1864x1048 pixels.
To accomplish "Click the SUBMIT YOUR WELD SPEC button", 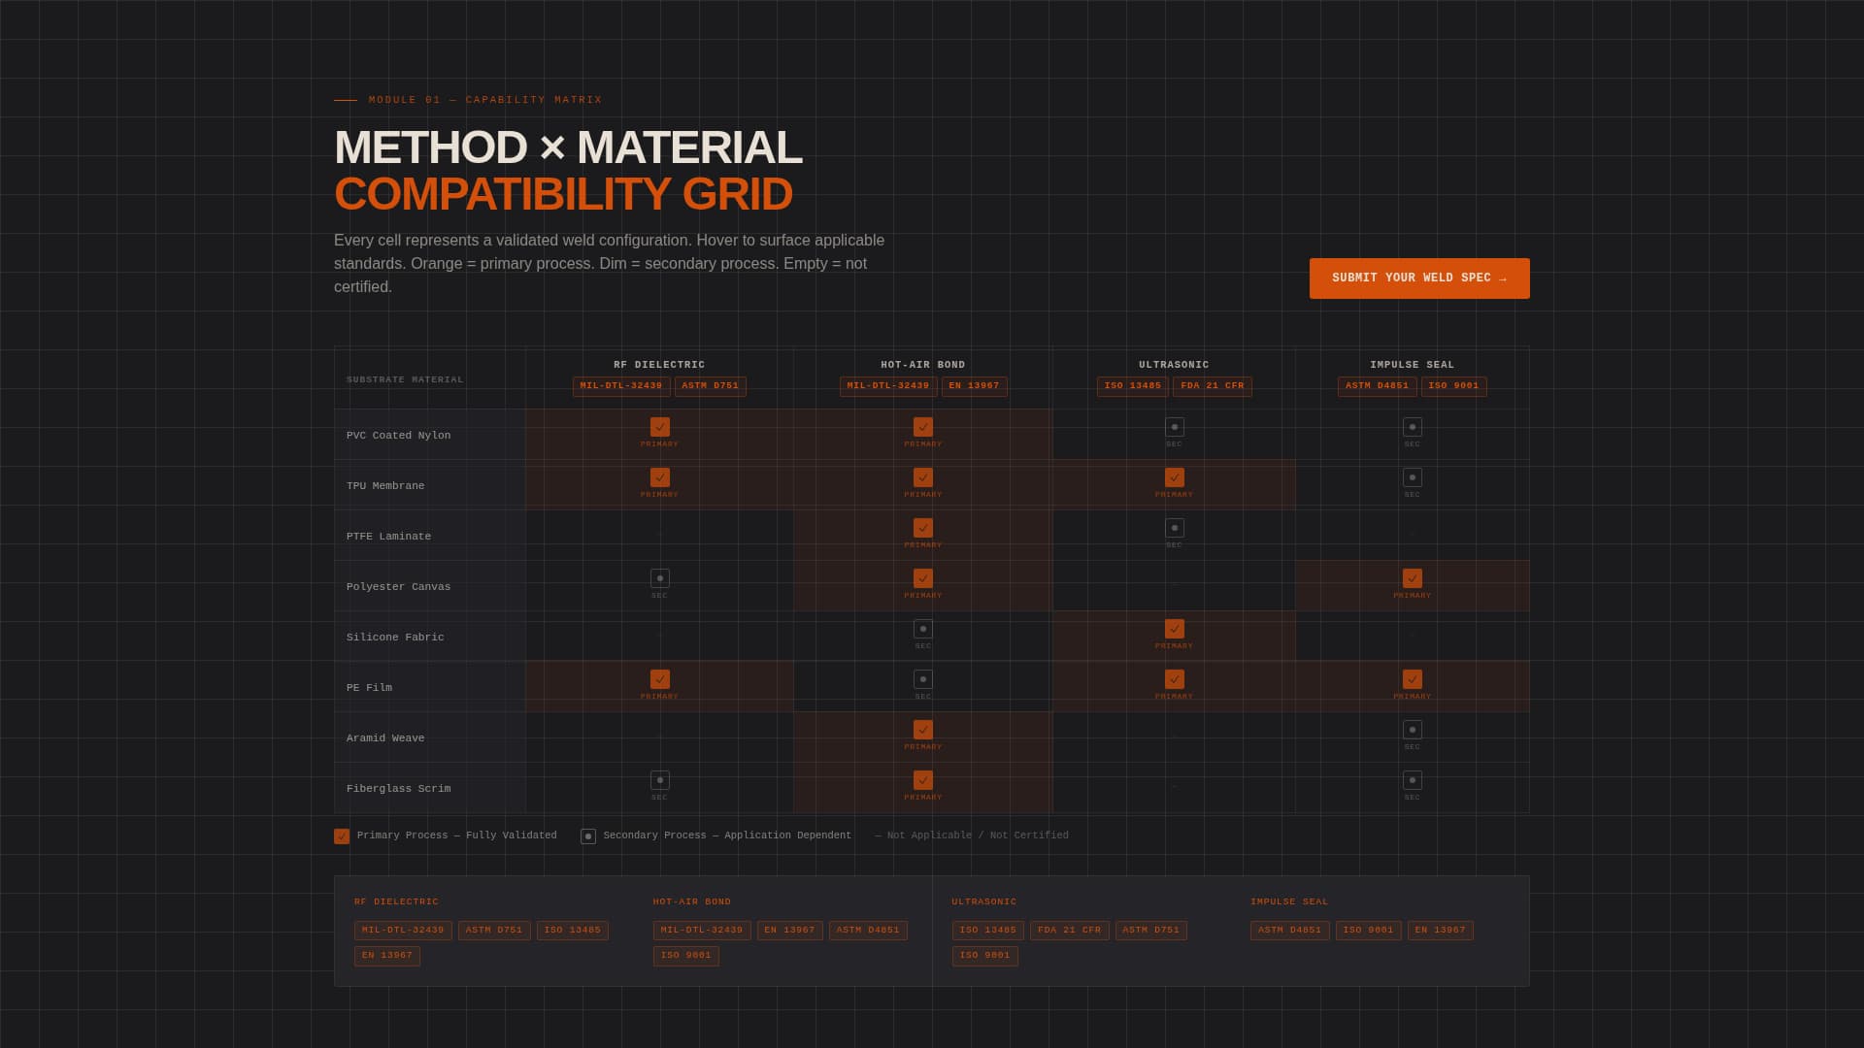I will 1418,278.
